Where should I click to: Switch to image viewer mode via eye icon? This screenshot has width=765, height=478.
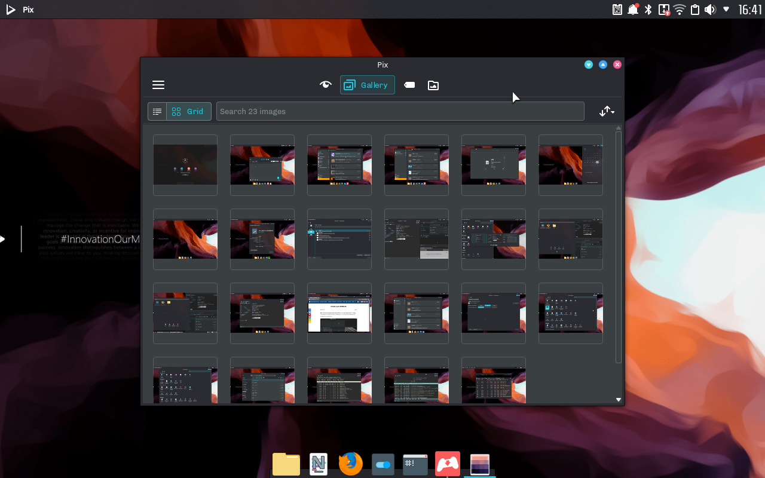325,85
